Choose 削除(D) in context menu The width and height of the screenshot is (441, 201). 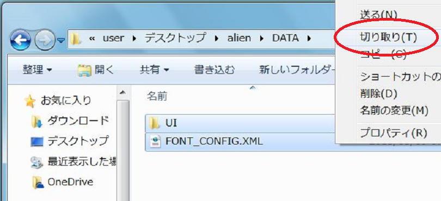378,93
